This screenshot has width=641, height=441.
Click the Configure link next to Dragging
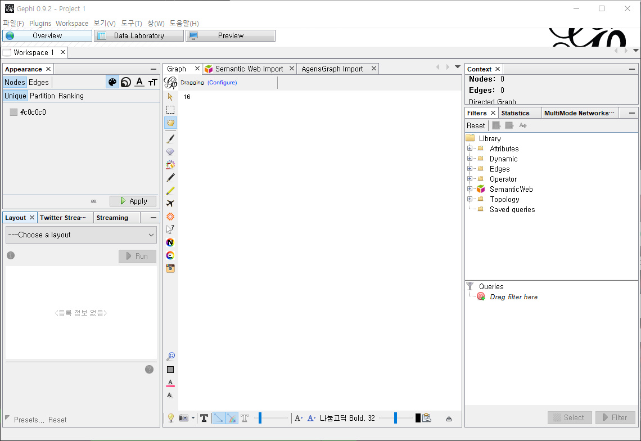click(222, 83)
